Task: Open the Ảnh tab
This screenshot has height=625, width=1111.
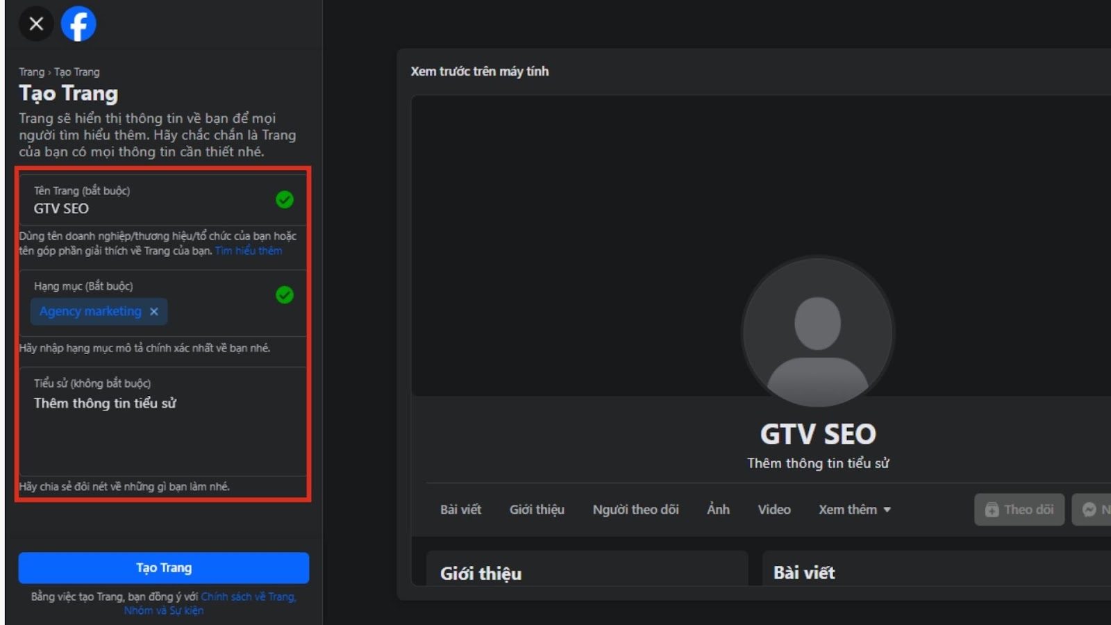Action: 718,510
